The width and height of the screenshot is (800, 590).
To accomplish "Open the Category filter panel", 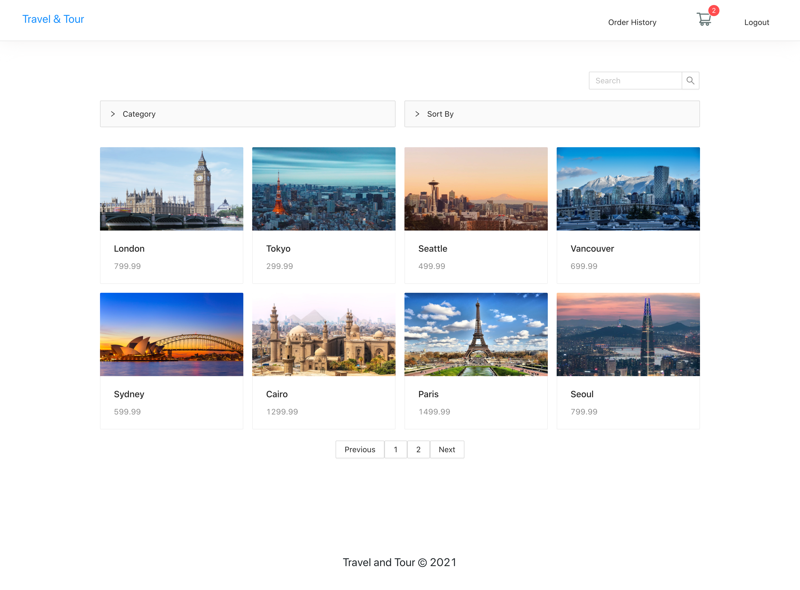I will coord(247,114).
